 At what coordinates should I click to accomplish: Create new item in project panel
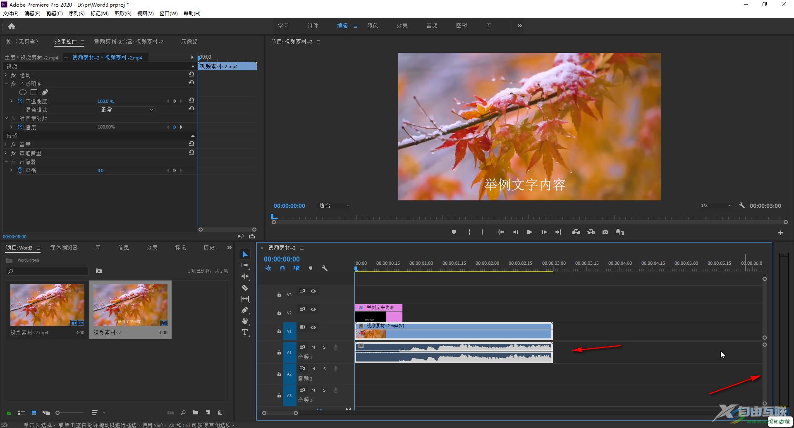(x=208, y=412)
